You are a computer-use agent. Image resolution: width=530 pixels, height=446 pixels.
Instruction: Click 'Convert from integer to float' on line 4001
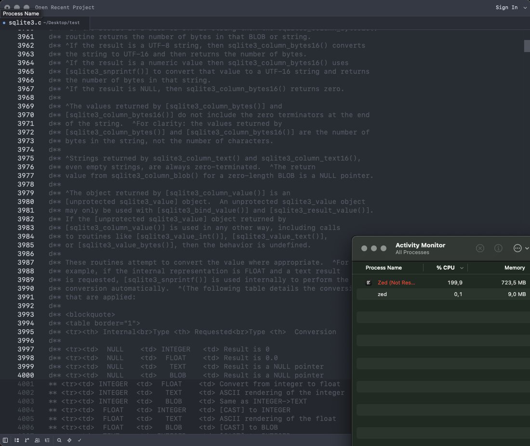(x=280, y=384)
